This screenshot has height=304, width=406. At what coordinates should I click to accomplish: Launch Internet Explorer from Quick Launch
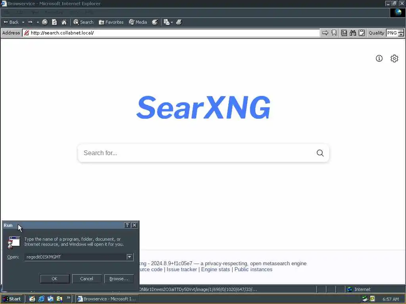(41, 299)
